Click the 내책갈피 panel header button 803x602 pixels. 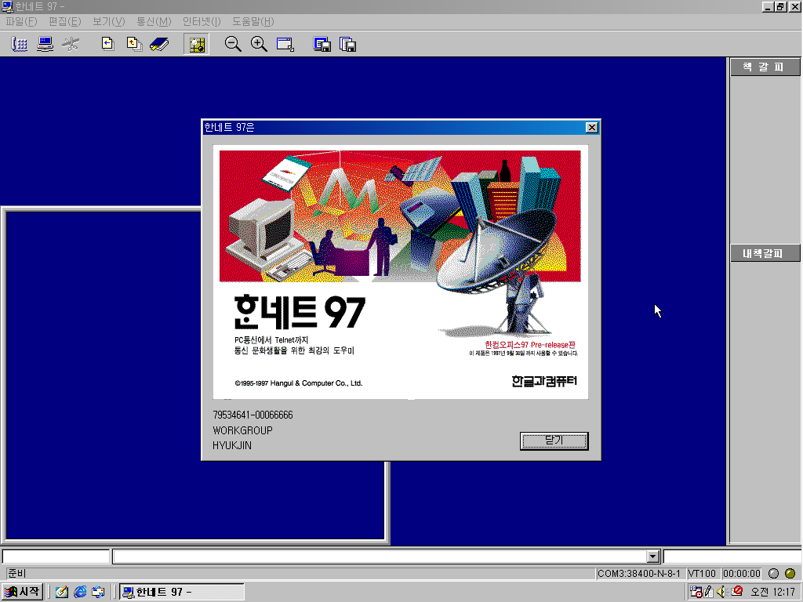coord(765,253)
